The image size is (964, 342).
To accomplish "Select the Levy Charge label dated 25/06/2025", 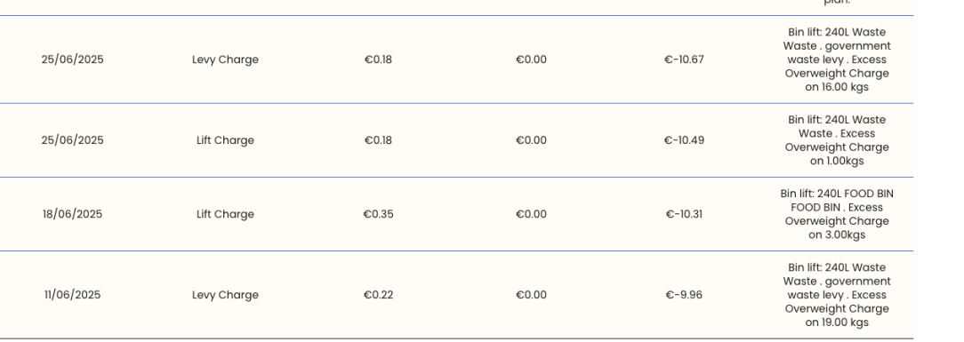I will 225,60.
